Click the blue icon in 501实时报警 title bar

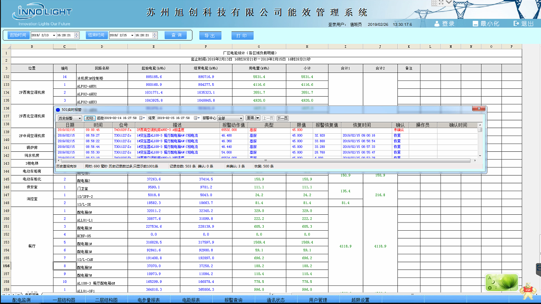tap(58, 110)
